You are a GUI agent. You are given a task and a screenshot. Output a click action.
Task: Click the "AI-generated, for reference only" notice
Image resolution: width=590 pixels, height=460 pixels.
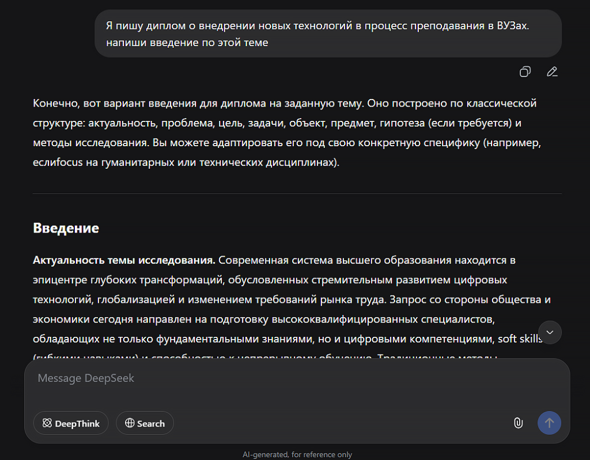[x=297, y=454]
